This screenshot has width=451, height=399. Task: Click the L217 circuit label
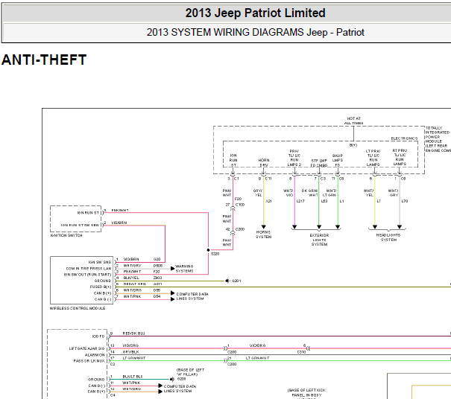coord(300,201)
